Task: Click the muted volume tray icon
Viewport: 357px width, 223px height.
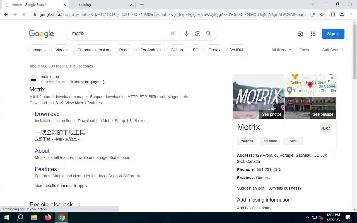Action: coord(321,217)
